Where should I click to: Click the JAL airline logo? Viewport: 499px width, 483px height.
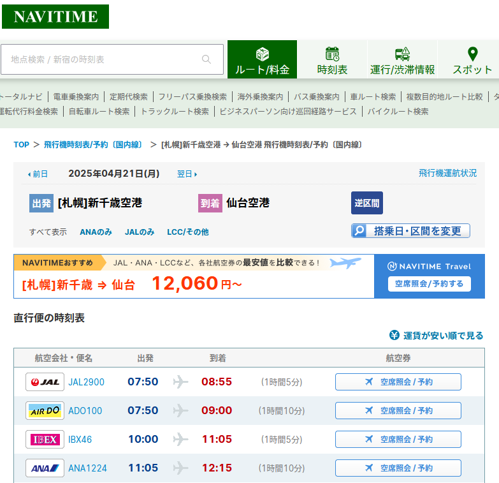click(45, 382)
